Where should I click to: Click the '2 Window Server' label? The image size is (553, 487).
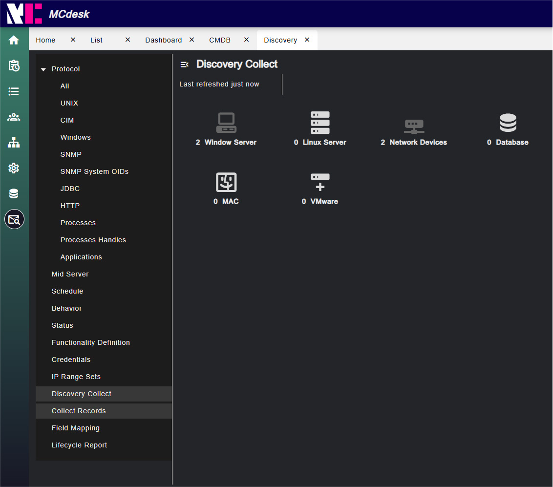[226, 143]
